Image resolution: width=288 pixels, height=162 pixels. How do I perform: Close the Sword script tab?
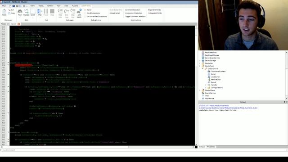pos(19,24)
